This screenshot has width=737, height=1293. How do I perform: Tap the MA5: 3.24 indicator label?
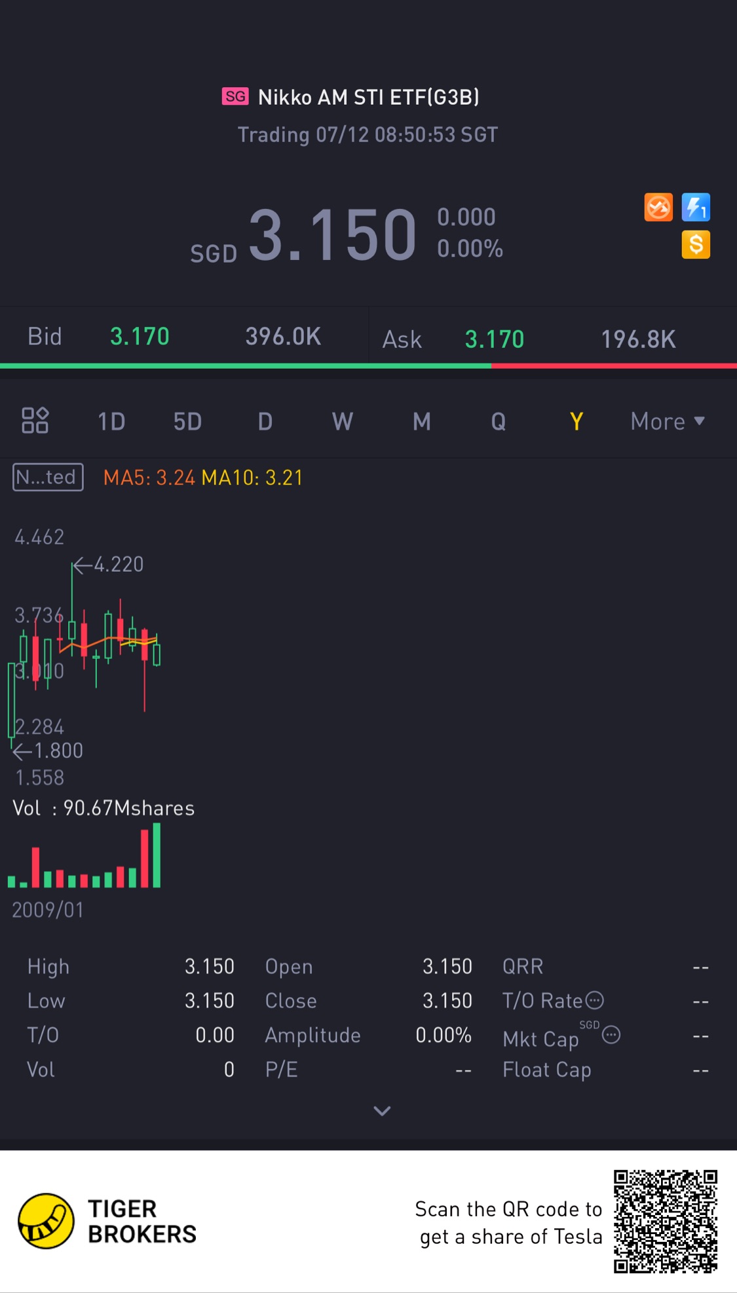[149, 478]
